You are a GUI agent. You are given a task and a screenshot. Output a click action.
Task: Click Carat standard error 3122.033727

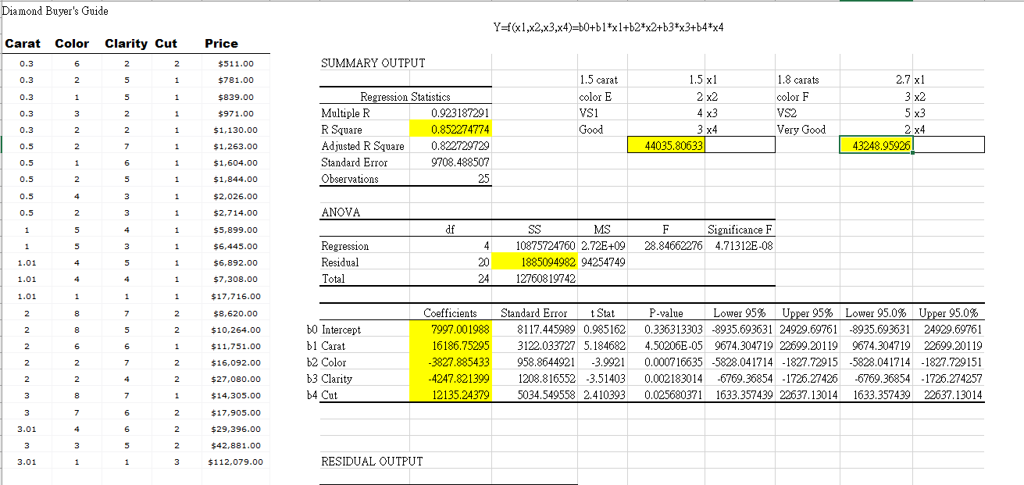pos(547,346)
